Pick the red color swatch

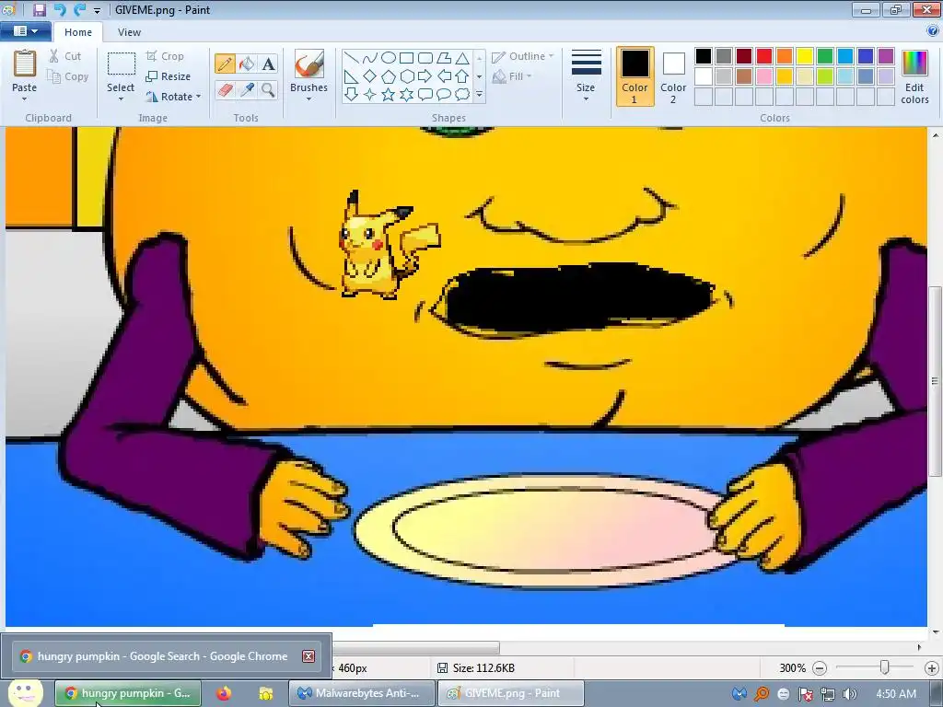pyautogui.click(x=763, y=56)
